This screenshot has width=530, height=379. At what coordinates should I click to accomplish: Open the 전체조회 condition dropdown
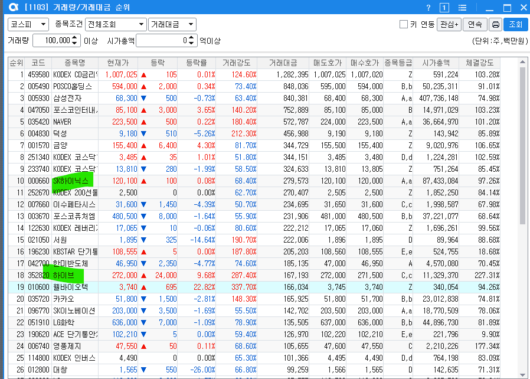(x=116, y=24)
